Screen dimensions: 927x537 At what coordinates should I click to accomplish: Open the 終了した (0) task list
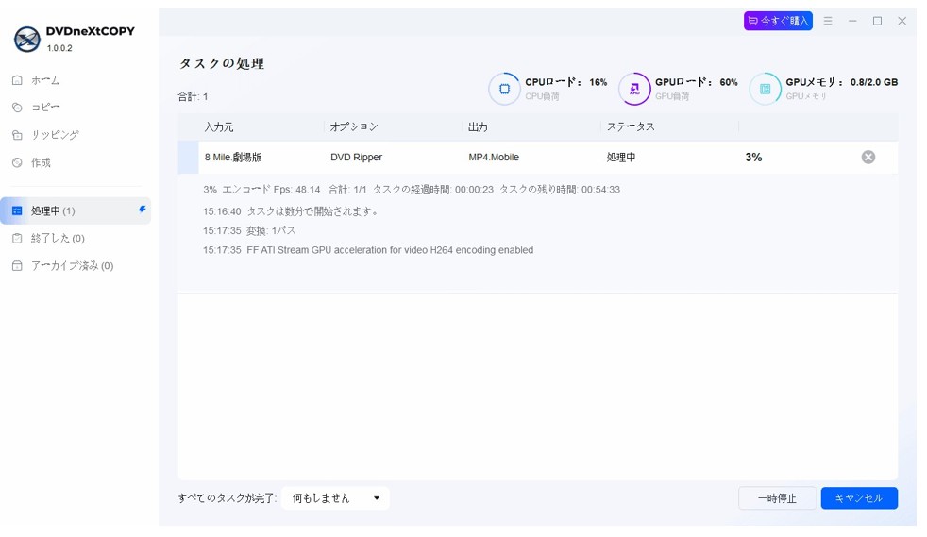pos(58,238)
